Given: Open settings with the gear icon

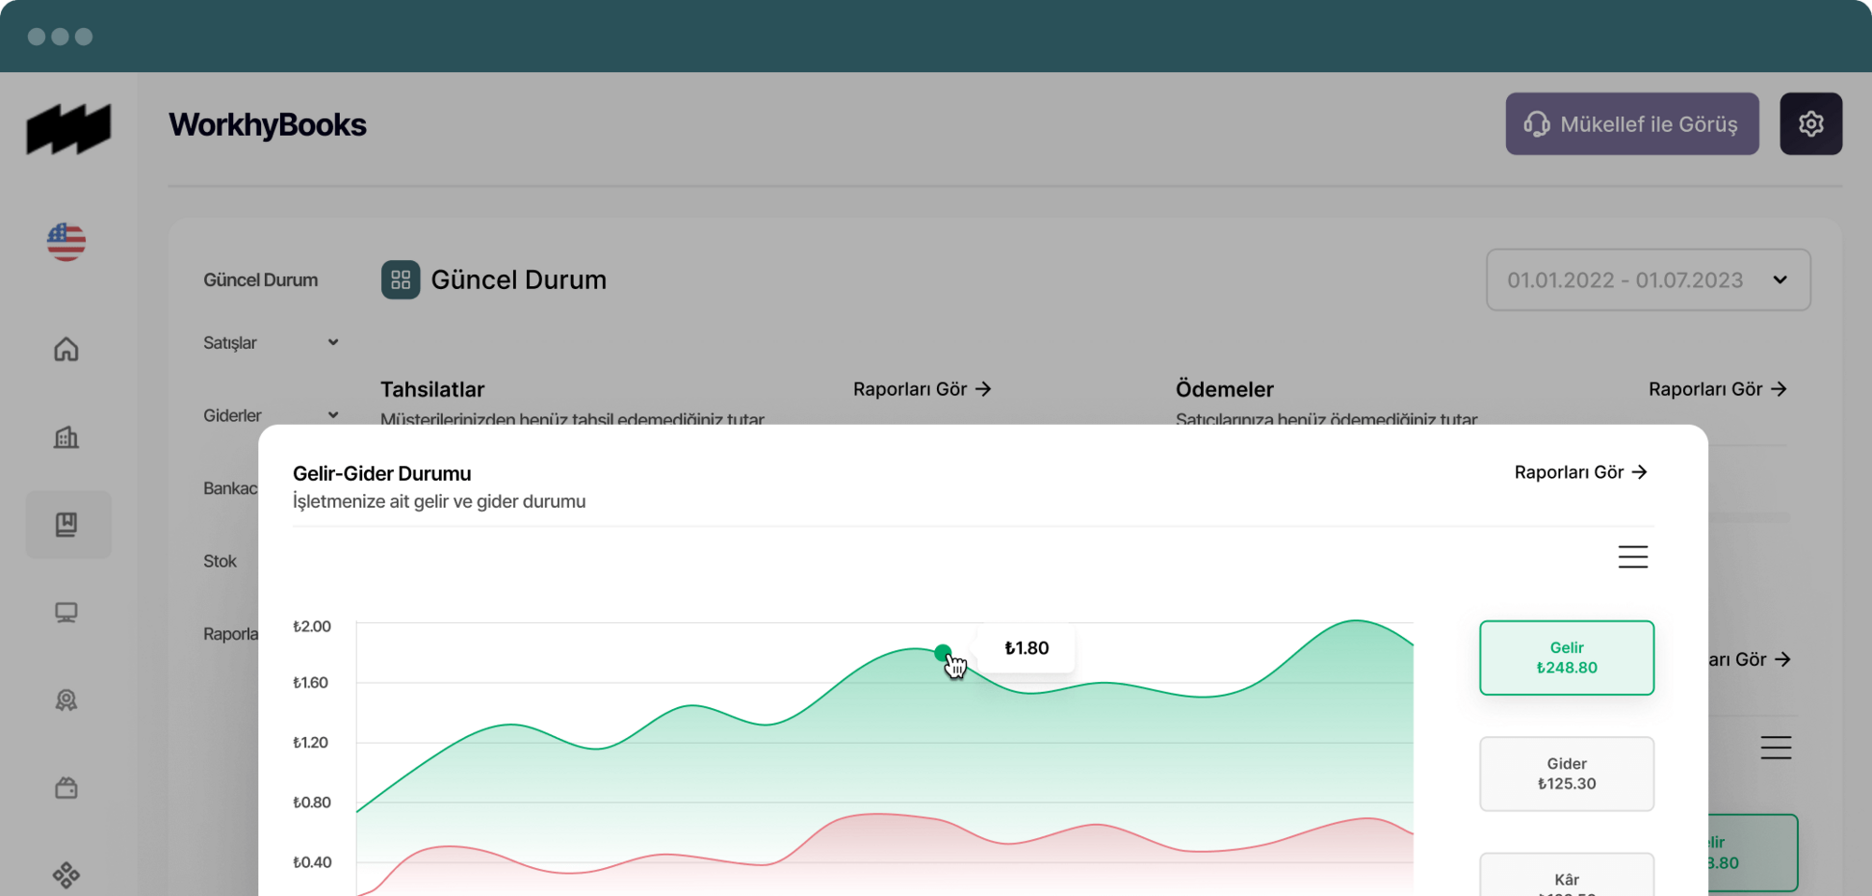Looking at the screenshot, I should (1811, 123).
